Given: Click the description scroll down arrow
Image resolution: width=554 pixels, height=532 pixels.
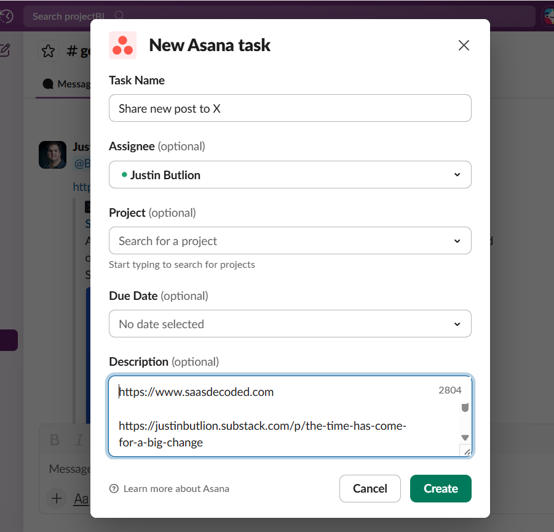Looking at the screenshot, I should click(465, 438).
